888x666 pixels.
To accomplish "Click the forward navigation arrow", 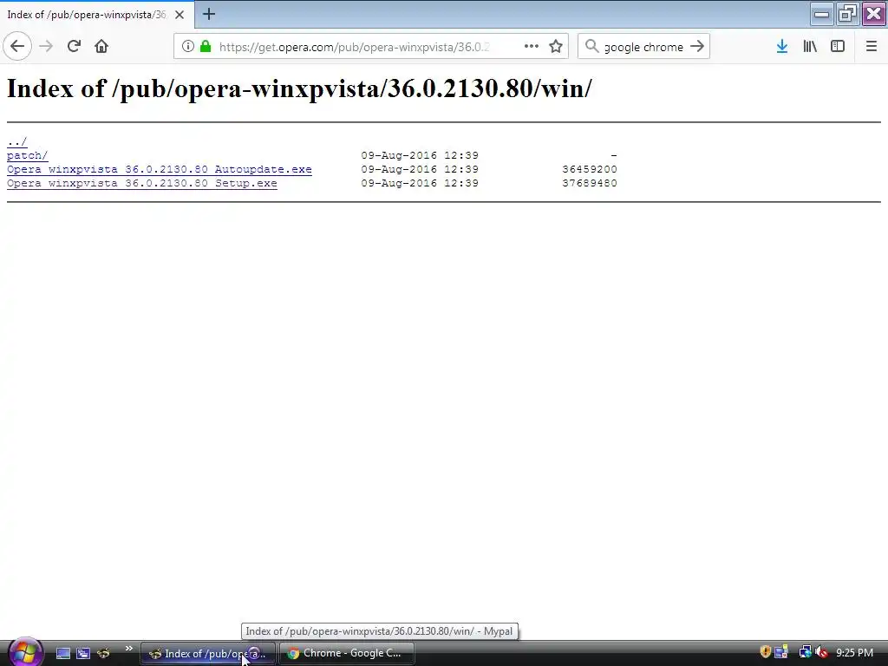I will click(46, 47).
